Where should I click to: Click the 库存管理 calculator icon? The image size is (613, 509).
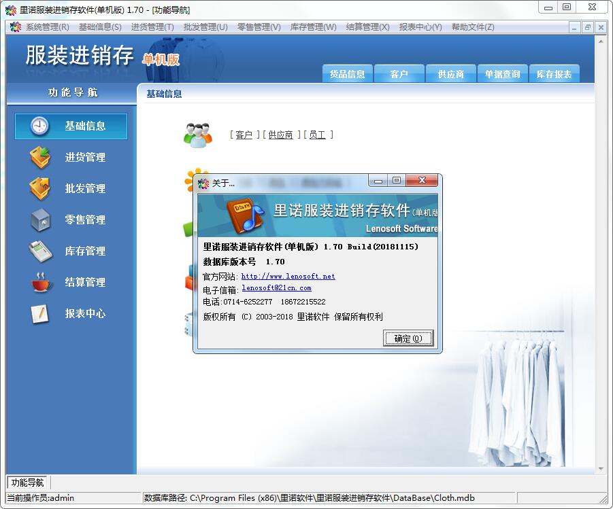pos(40,251)
